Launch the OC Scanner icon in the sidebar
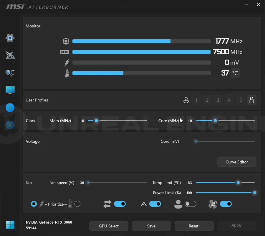265x236 pixels. (x=10, y=73)
